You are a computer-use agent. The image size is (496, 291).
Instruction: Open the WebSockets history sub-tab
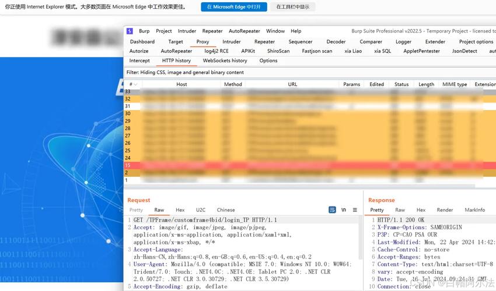(225, 61)
